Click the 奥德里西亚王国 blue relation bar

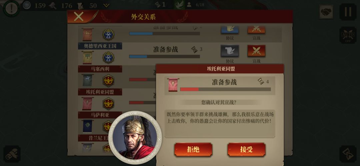pyautogui.click(x=164, y=56)
